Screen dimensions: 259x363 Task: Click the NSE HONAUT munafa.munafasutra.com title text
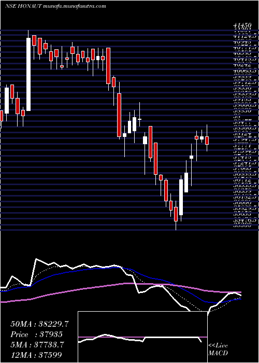(55, 6)
